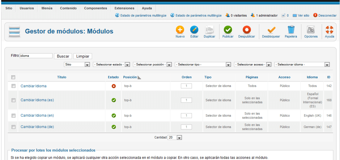Click the Desbloquear checkmark icon
340x160 pixels.
tap(271, 29)
